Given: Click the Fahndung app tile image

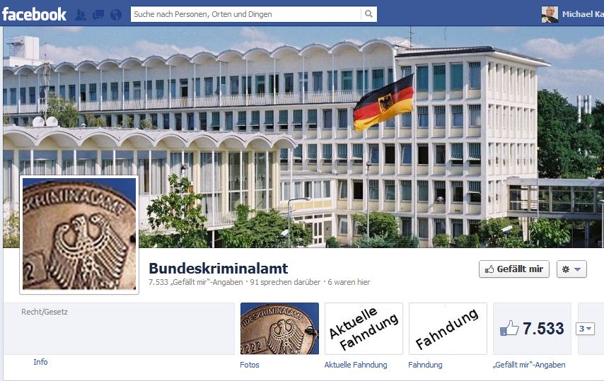Looking at the screenshot, I should pyautogui.click(x=448, y=329).
